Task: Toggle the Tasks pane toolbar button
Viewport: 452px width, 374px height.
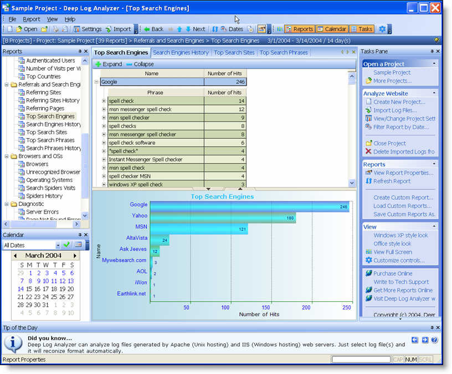Action: (362, 29)
